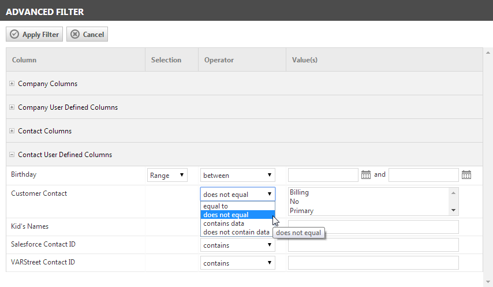Click the Kid's Names value field

tap(373, 227)
